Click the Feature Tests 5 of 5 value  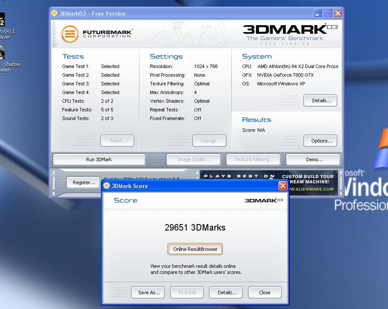107,110
